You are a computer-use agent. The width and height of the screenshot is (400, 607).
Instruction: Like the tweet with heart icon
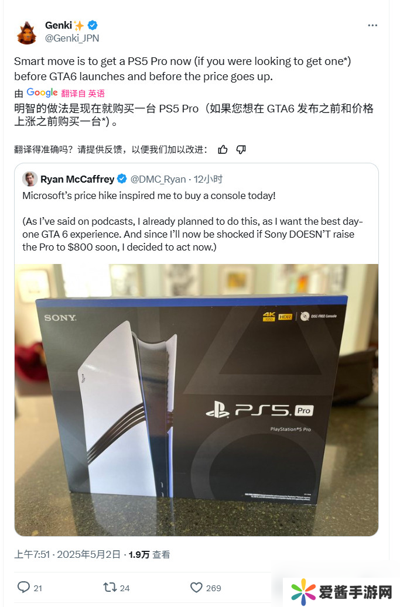tap(196, 588)
